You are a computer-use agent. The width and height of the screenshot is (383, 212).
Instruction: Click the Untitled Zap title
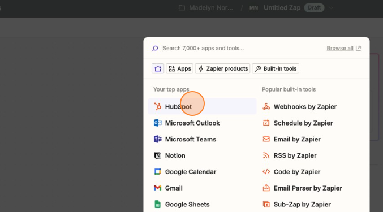(x=282, y=8)
